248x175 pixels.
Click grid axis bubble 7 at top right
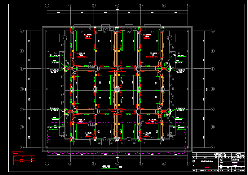pos(187,6)
